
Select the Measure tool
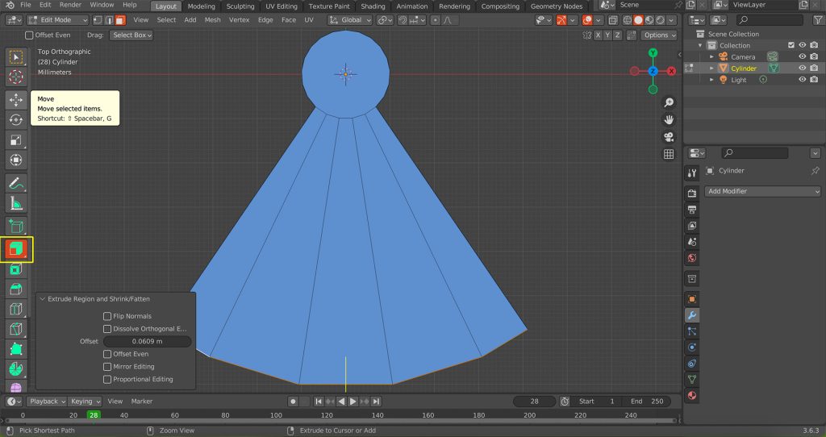click(16, 203)
